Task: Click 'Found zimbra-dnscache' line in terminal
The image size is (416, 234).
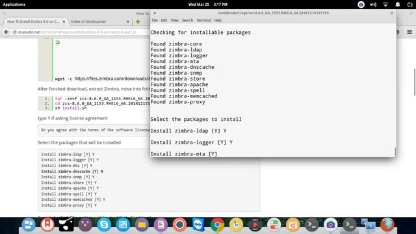Action: tap(182, 67)
